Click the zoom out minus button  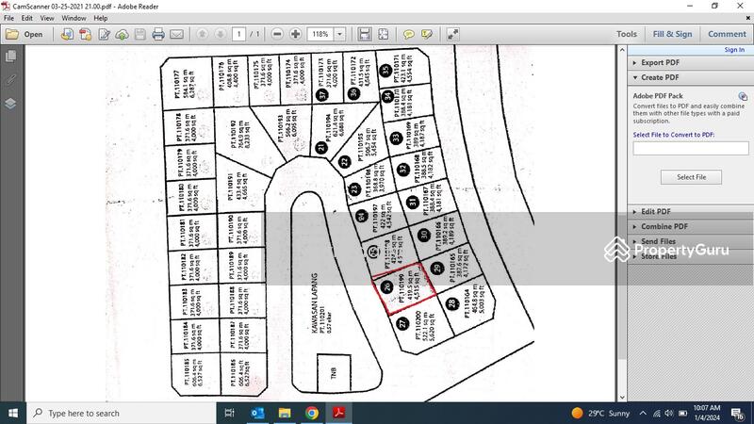point(279,34)
